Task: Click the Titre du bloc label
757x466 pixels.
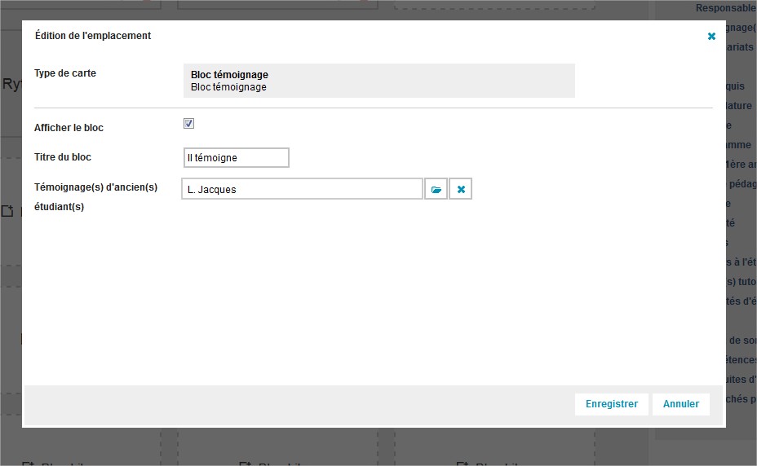Action: click(x=63, y=157)
